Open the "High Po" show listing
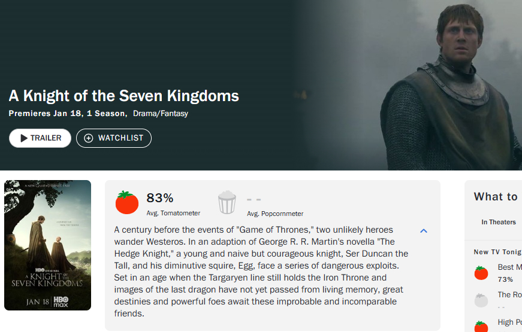Image resolution: width=522 pixels, height=332 pixels. 509,322
